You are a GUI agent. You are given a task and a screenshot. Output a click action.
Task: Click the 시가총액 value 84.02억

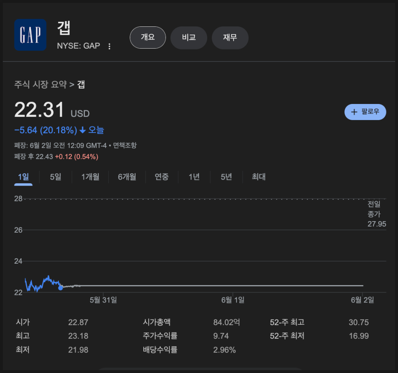point(227,322)
